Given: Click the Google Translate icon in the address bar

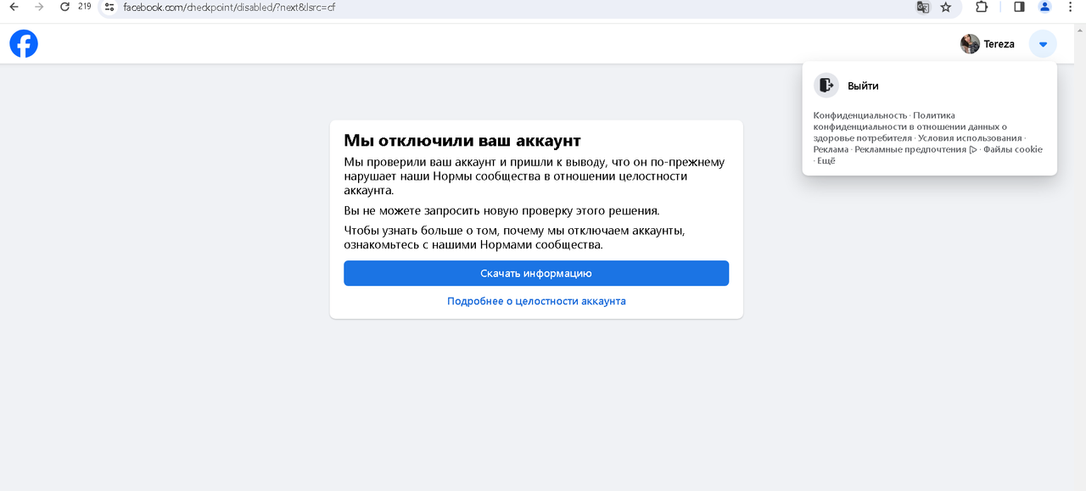Looking at the screenshot, I should pyautogui.click(x=922, y=7).
